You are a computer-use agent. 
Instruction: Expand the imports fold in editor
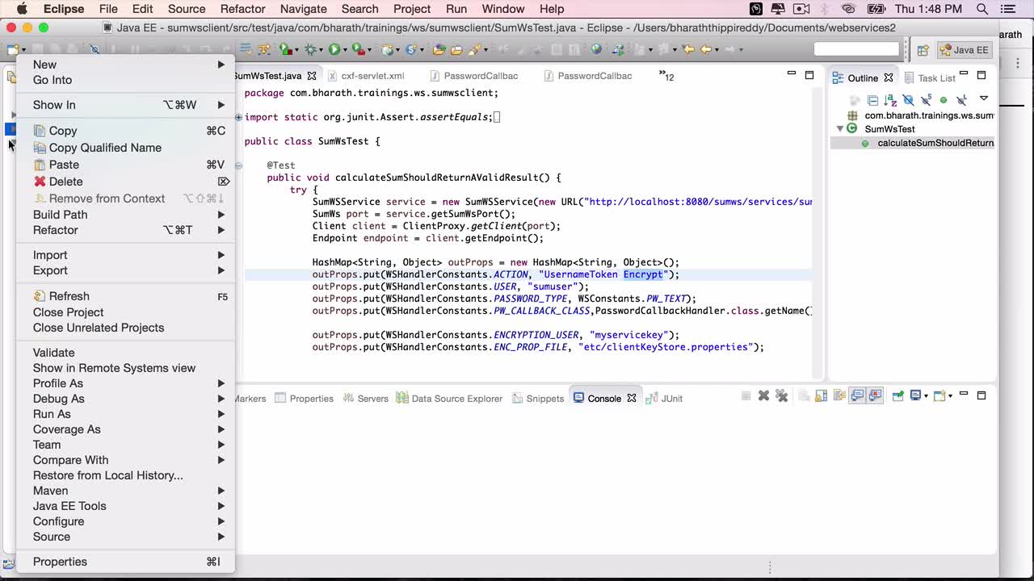coord(238,117)
